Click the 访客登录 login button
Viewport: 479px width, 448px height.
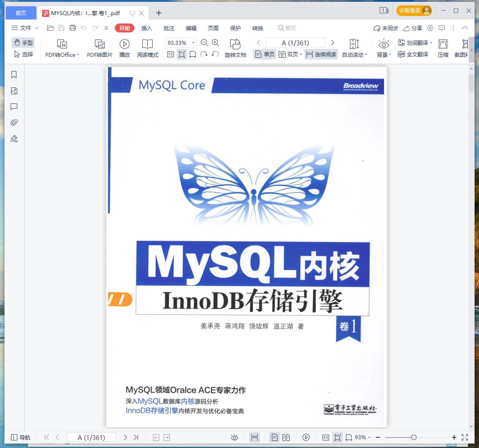coord(414,11)
